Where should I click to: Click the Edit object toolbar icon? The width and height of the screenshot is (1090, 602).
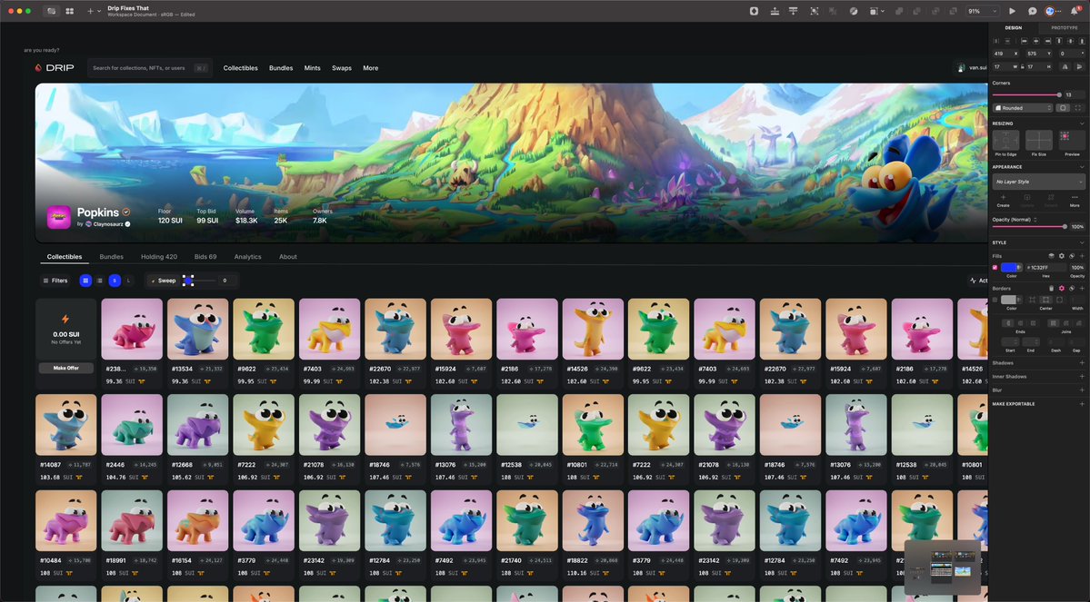click(x=814, y=11)
